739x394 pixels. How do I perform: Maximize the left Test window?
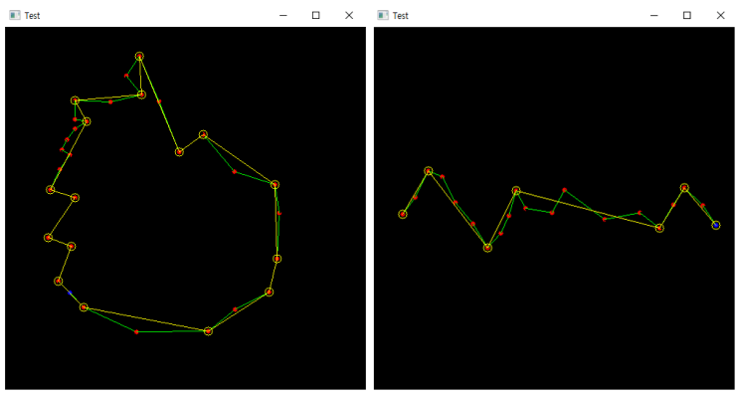[315, 15]
